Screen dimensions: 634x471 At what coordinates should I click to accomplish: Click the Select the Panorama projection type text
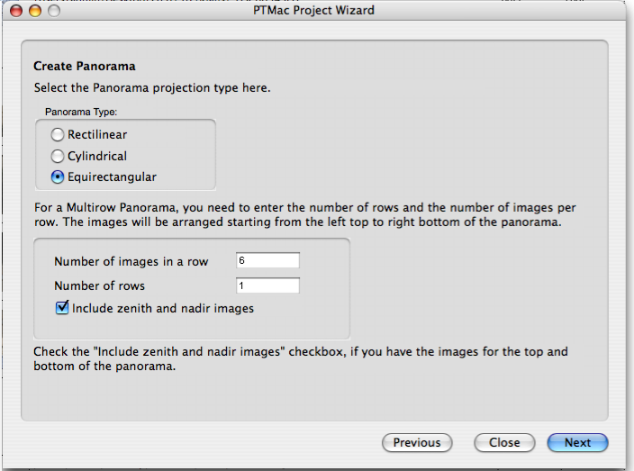click(x=151, y=88)
